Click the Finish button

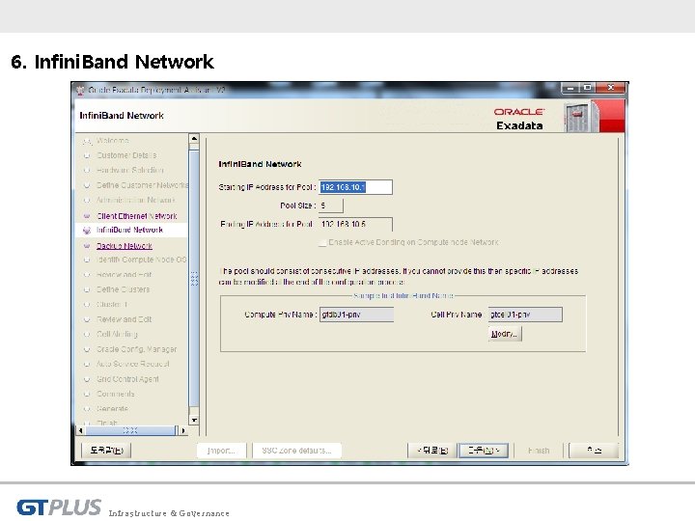tap(539, 451)
